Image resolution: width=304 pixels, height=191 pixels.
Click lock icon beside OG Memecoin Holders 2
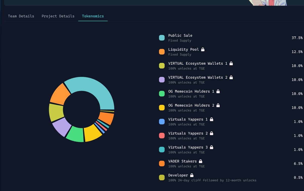218,105
